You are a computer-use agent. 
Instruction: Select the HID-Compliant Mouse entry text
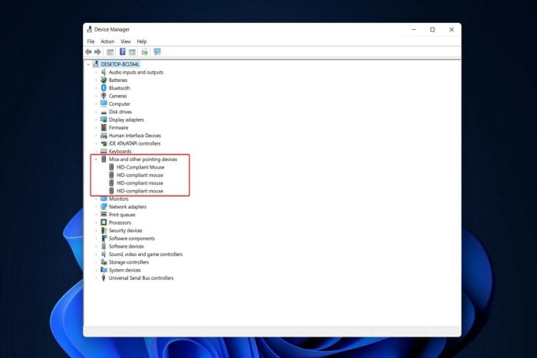tap(140, 167)
